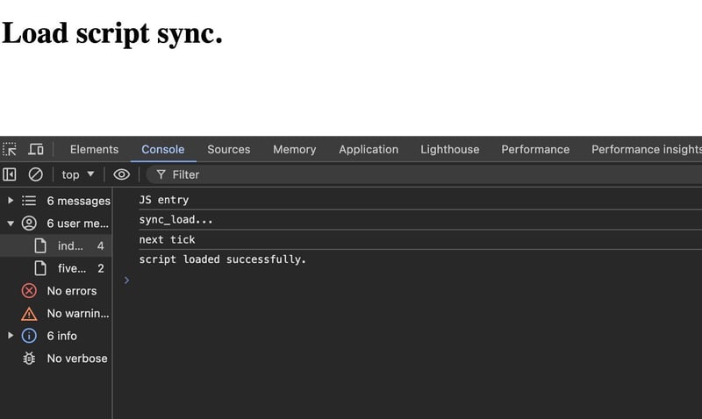The height and width of the screenshot is (419, 702).
Task: Expand the 6 messages group arrow
Action: [11, 201]
